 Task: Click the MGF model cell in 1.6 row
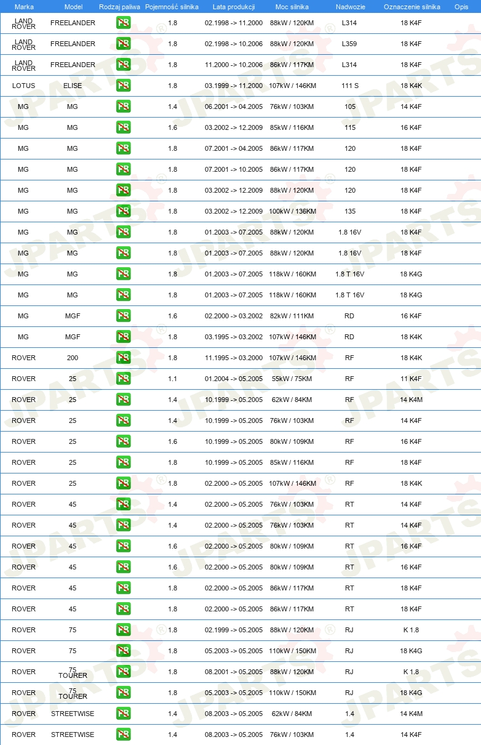(x=73, y=316)
